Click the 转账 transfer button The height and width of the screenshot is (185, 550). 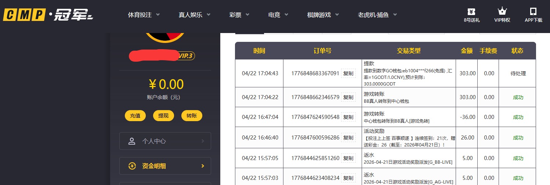192,116
